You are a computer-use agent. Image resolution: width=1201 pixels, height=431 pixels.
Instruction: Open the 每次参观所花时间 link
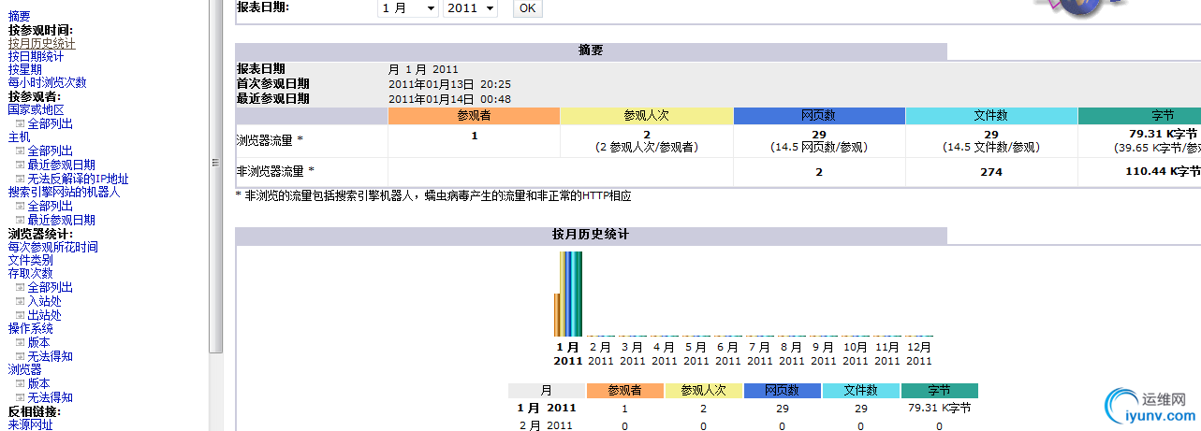click(53, 247)
